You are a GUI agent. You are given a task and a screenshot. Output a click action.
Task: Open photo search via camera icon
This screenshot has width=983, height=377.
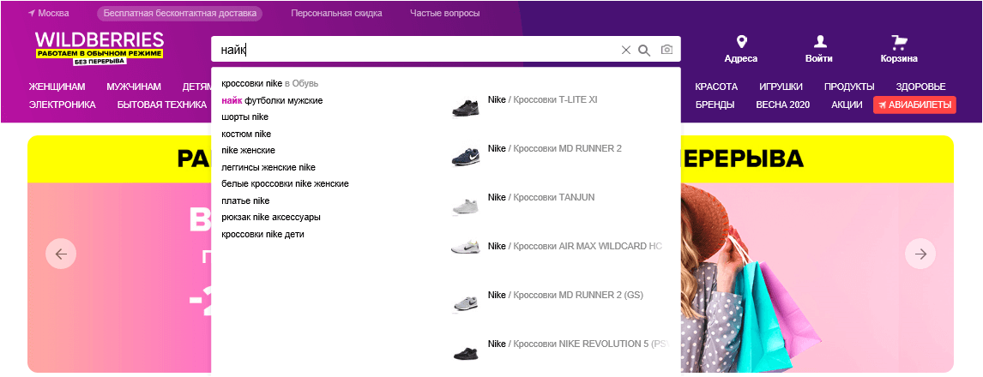[666, 50]
